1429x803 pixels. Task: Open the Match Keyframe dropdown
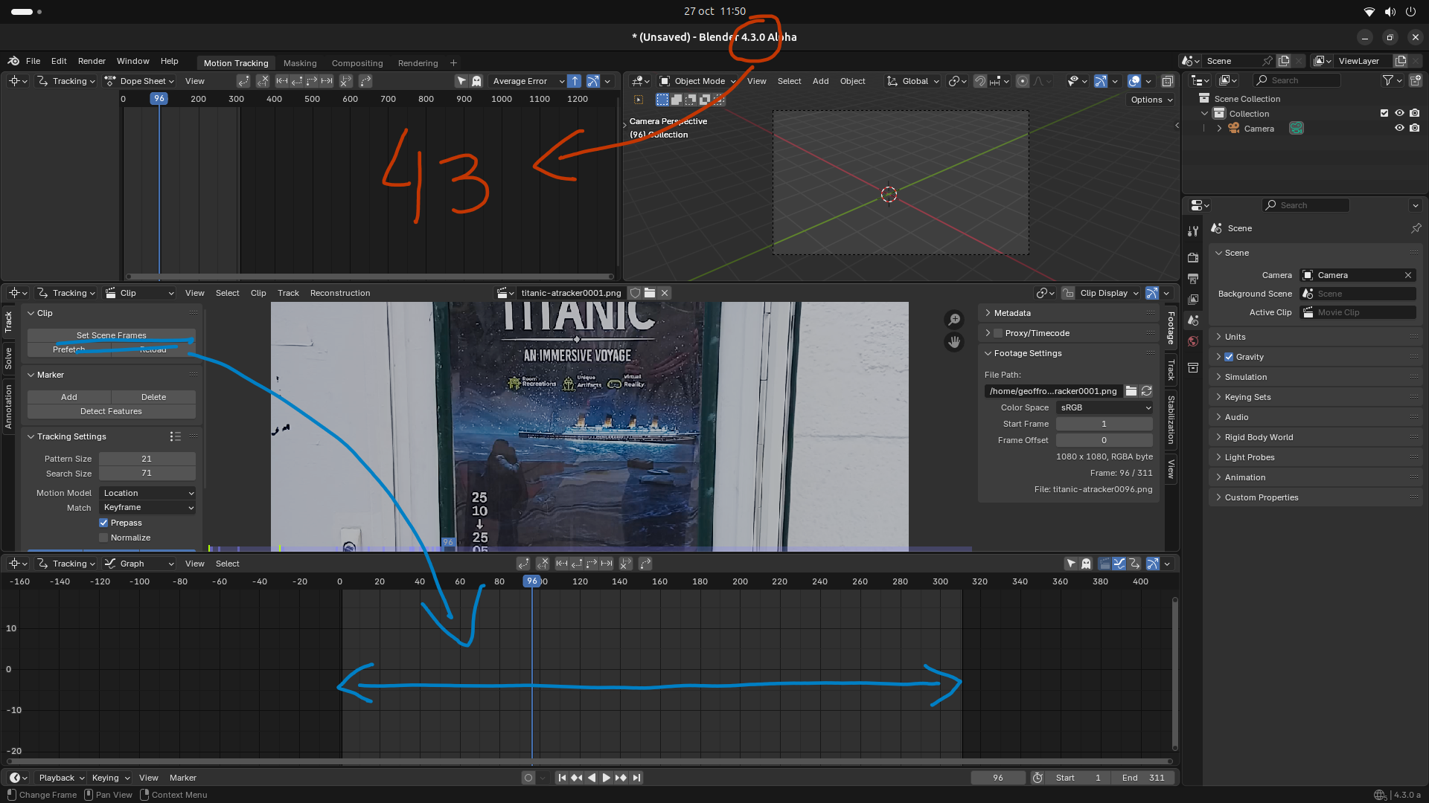(147, 507)
